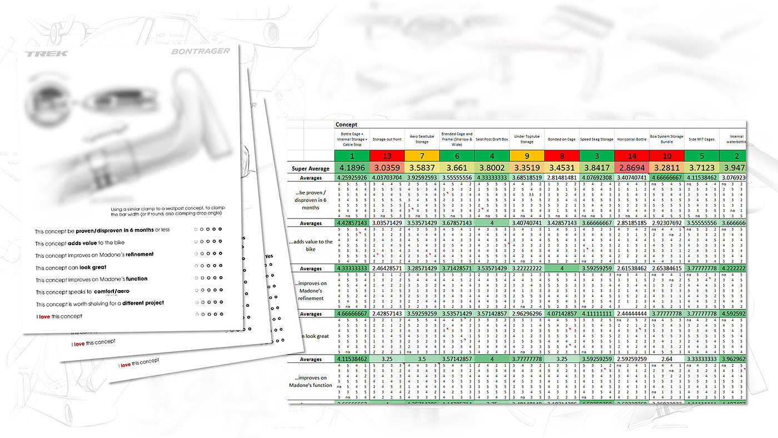Screen dimensions: 778x438
Task: Click the green rank 1 cell under Bottle Cage
Action: [351, 156]
